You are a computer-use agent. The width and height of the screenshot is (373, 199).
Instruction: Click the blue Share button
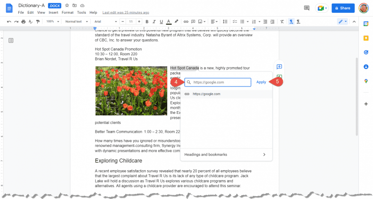(343, 8)
